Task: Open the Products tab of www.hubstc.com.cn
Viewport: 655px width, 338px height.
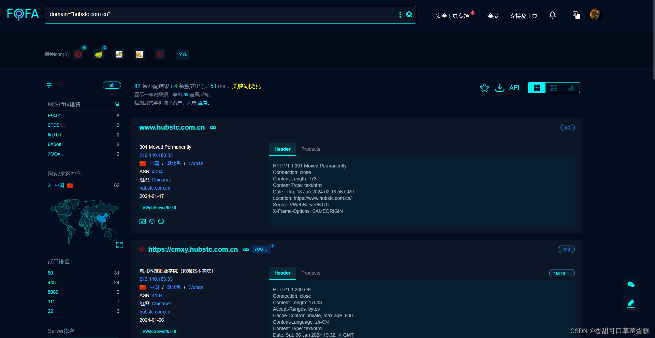Action: pos(311,149)
